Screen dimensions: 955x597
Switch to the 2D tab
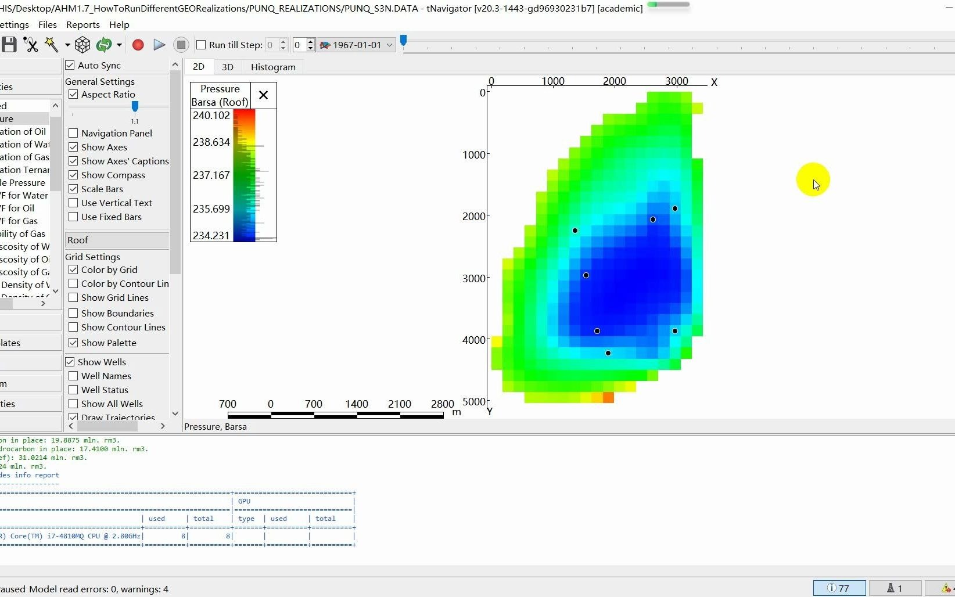199,66
